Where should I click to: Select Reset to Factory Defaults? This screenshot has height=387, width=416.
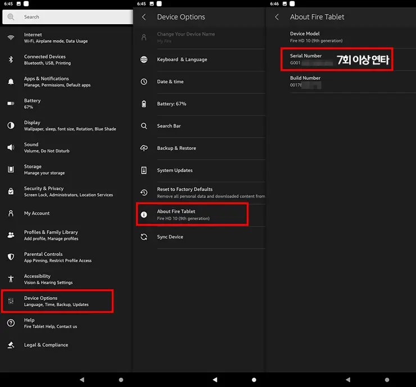click(x=202, y=192)
